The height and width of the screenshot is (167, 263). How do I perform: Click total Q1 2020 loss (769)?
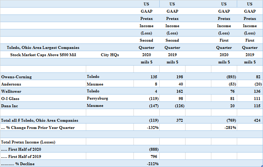[231, 120]
